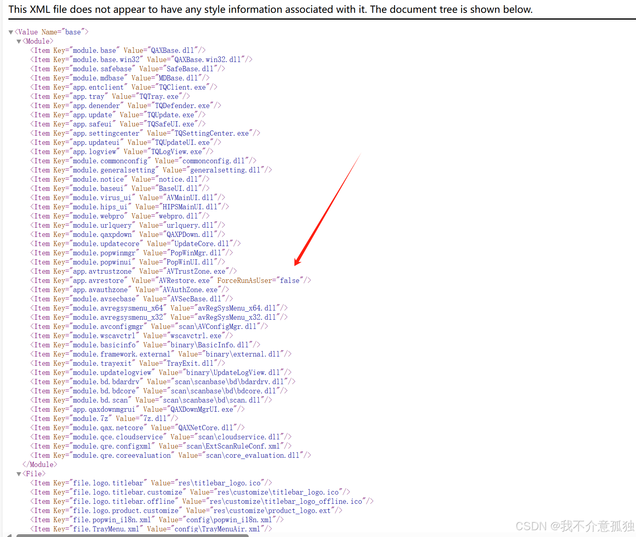Select the file.popwin_i18n.xml line
Image resolution: width=636 pixels, height=537 pixels.
(157, 520)
